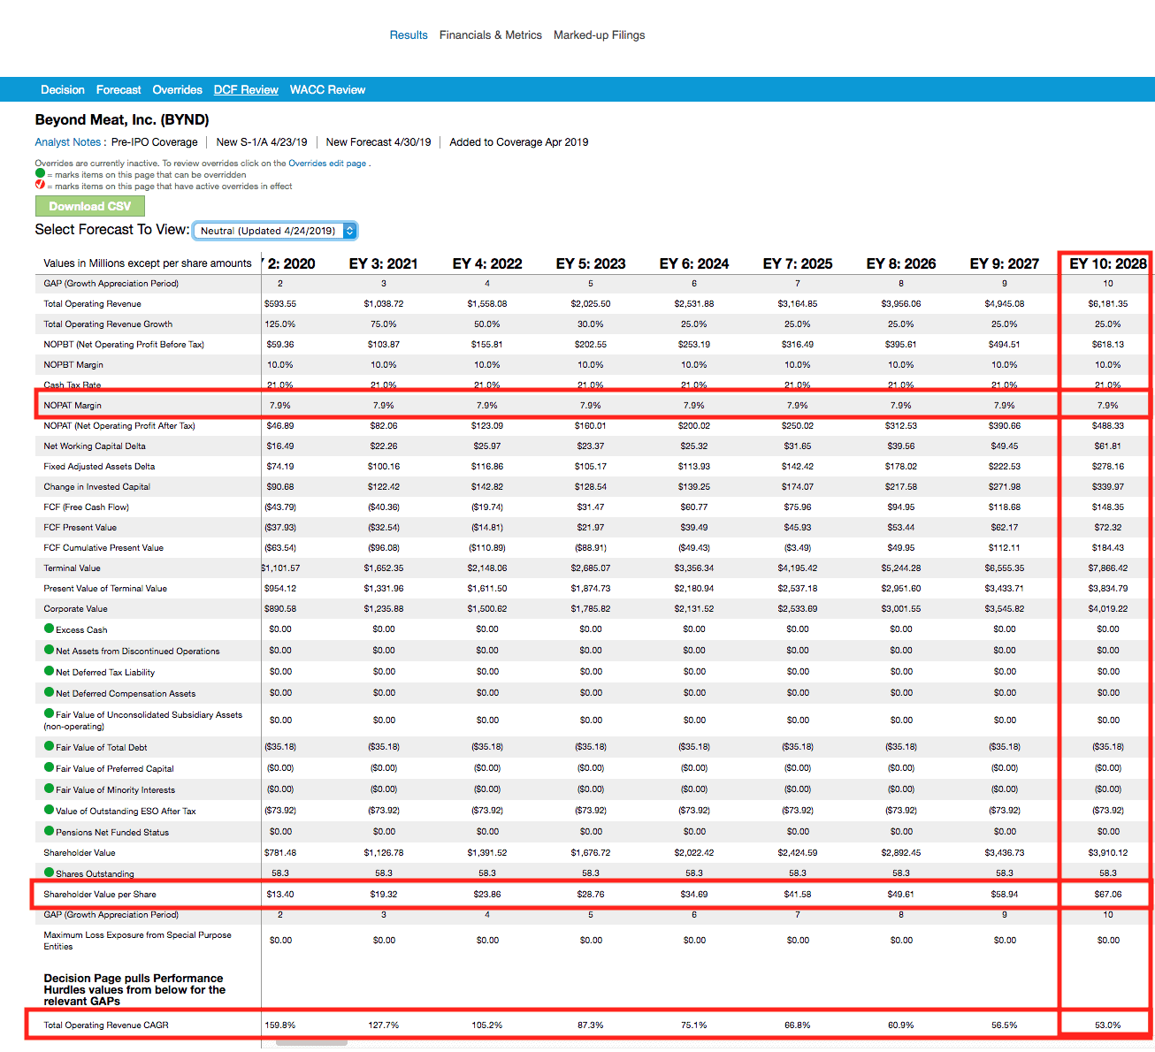Click the Net Working Capital Delta row label

[95, 446]
